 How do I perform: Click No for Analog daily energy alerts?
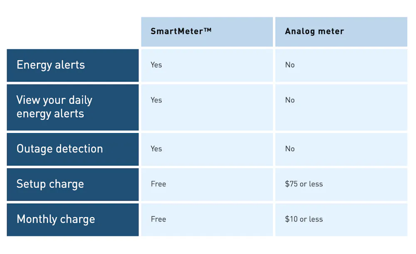click(x=290, y=100)
